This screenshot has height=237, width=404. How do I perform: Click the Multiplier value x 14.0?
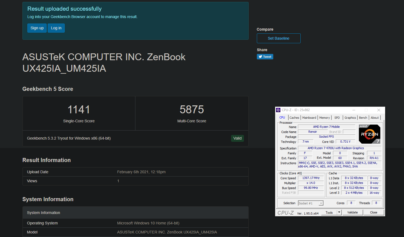click(311, 183)
